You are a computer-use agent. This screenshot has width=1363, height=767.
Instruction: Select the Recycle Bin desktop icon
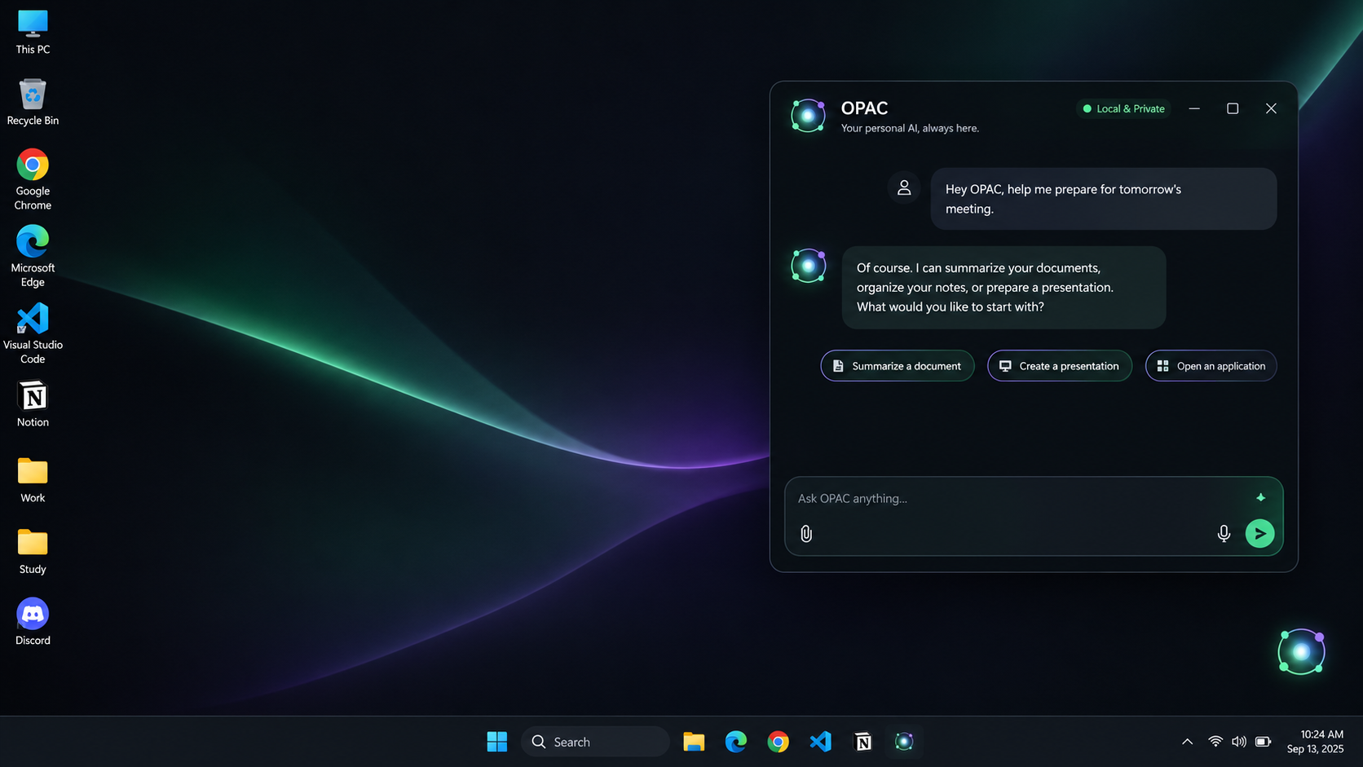click(x=33, y=102)
